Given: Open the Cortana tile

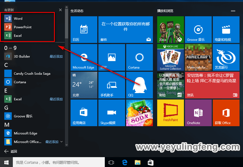Looking at the screenshot, I should [140, 57].
